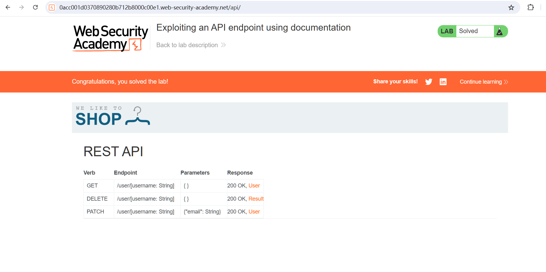Viewport: 546px width, 272px height.
Task: Select the PATCH verb row
Action: pos(95,212)
